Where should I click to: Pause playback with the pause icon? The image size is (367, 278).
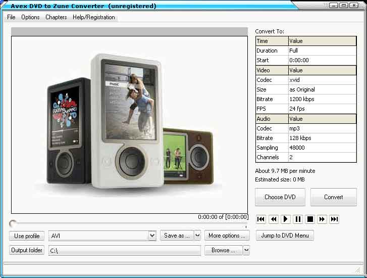pyautogui.click(x=298, y=219)
